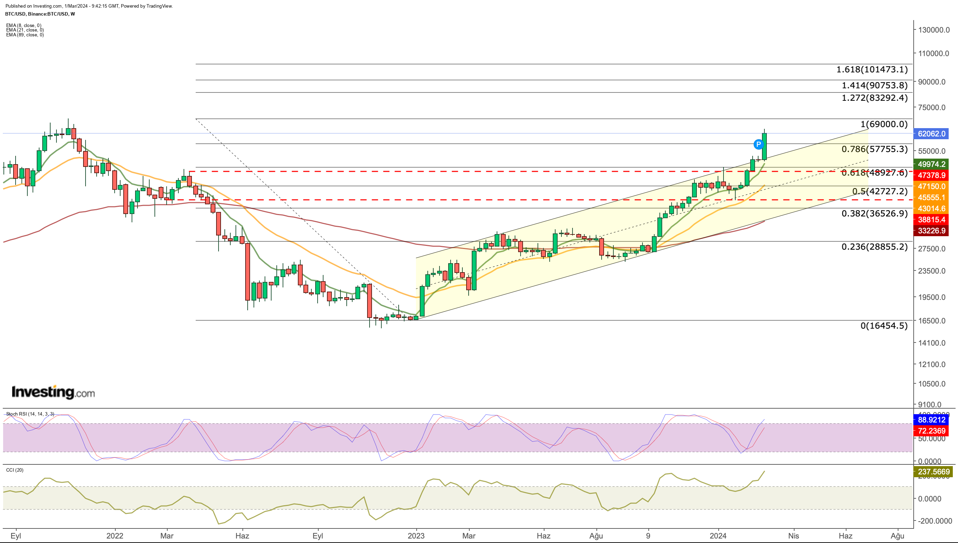Image resolution: width=958 pixels, height=543 pixels.
Task: Click the Nis label on the time axis
Action: [x=793, y=536]
